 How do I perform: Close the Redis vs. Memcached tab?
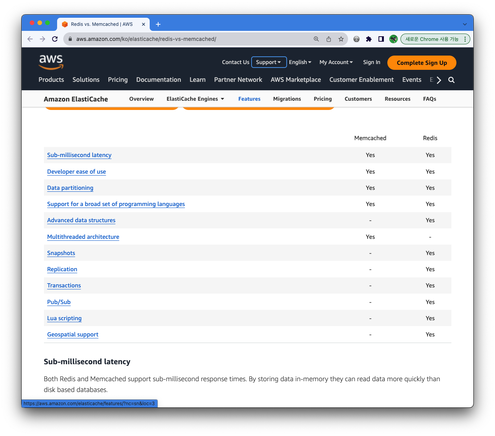point(144,24)
